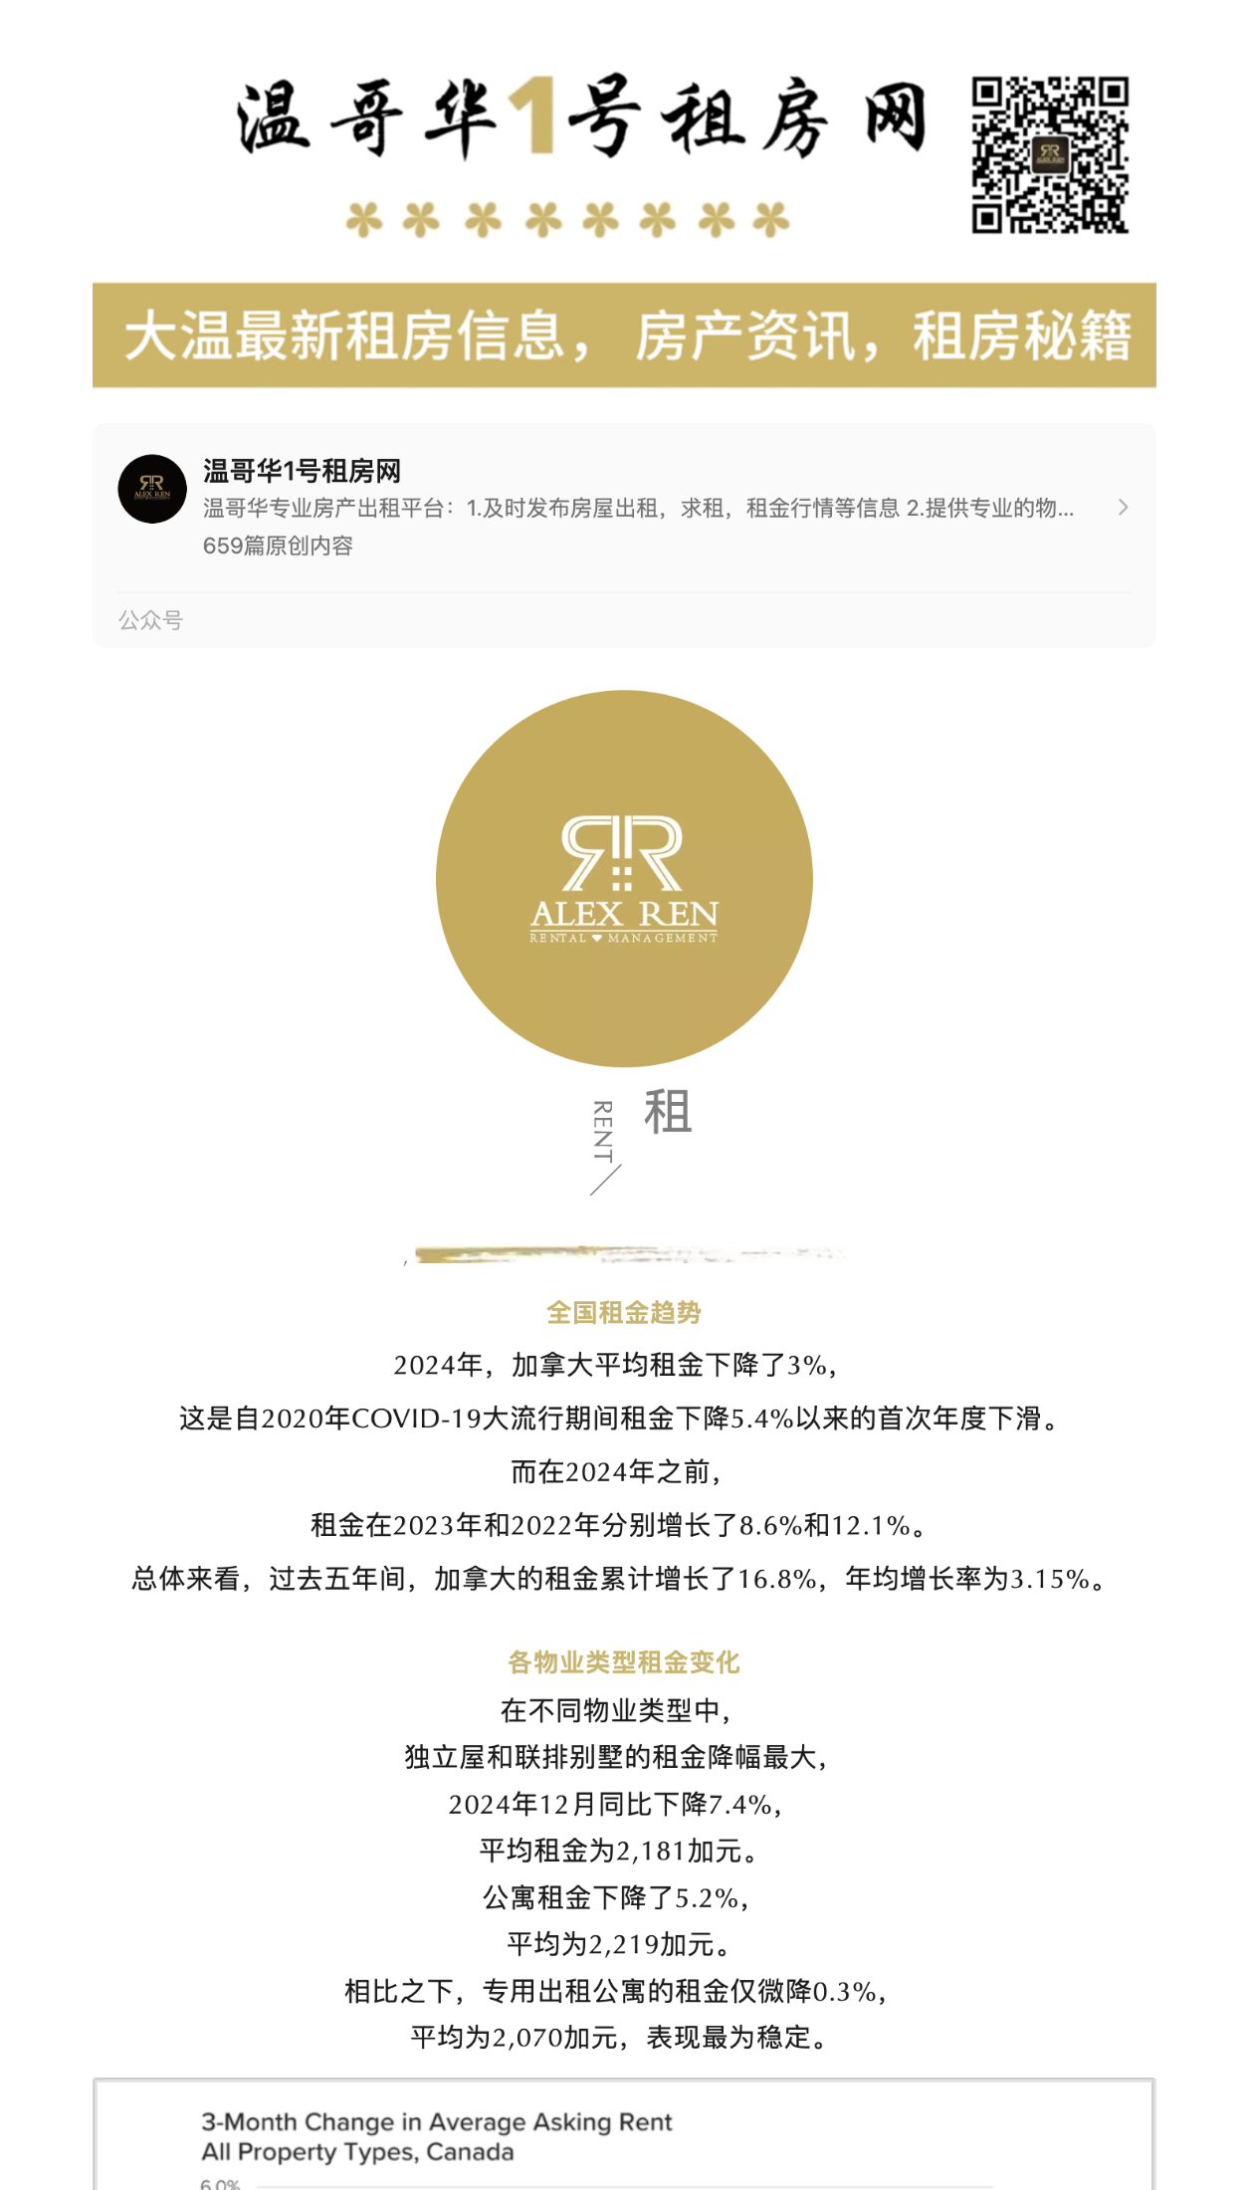Open the 659篇原创内容 count
The image size is (1249, 2190).
tap(278, 546)
